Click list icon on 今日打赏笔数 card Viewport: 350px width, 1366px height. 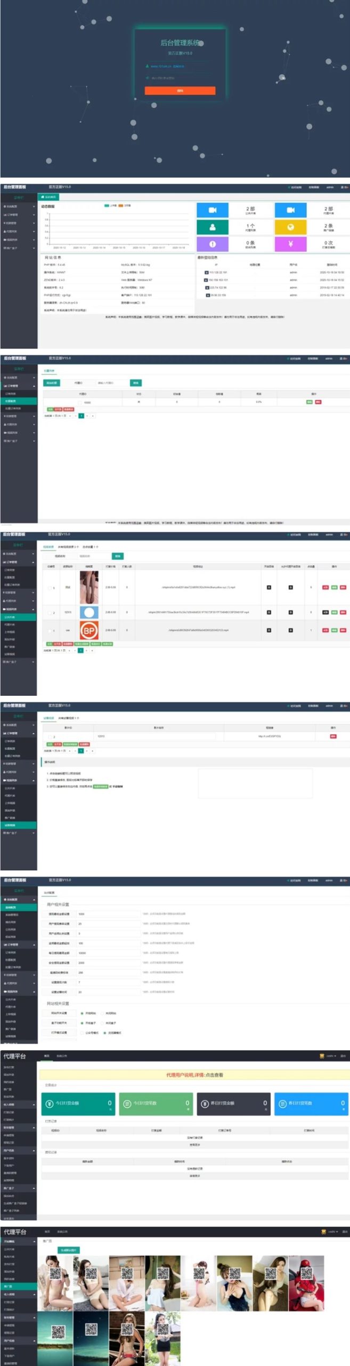coord(127,1103)
